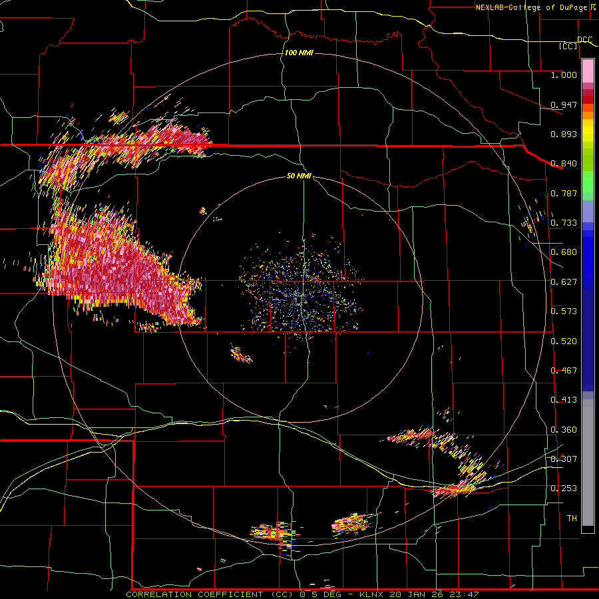The image size is (599, 599).
Task: Click the 0.307 legend value
Action: 564,459
